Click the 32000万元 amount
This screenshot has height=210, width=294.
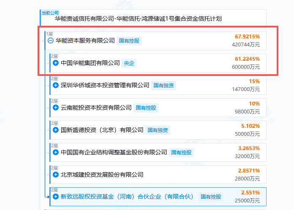point(247,156)
